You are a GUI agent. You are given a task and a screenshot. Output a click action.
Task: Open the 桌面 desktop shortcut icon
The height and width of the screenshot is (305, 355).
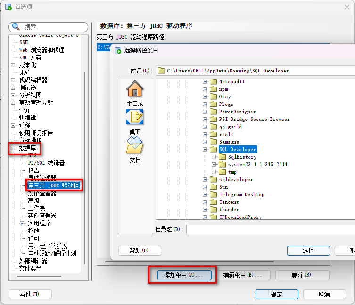pyautogui.click(x=135, y=117)
